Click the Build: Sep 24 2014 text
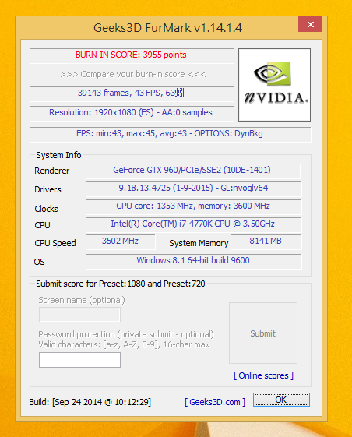 pyautogui.click(x=90, y=402)
